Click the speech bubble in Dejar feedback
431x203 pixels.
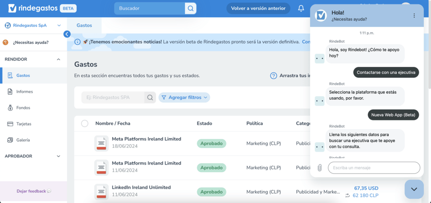[49, 191]
